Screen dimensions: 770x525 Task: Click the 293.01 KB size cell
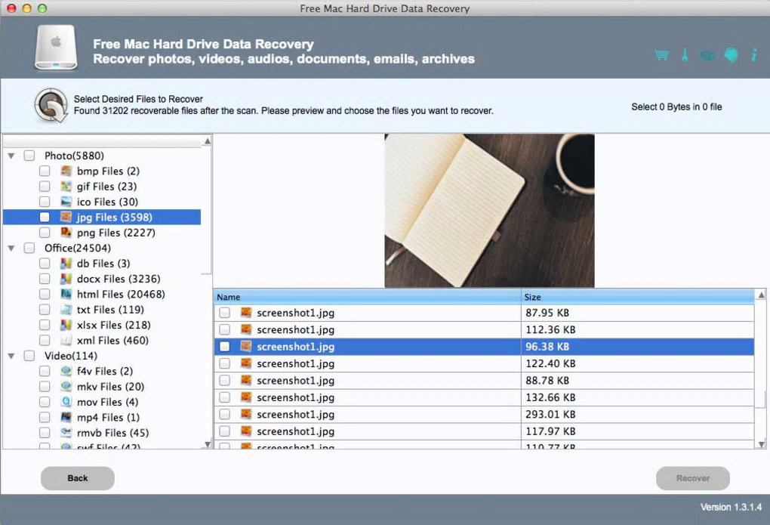click(637, 415)
